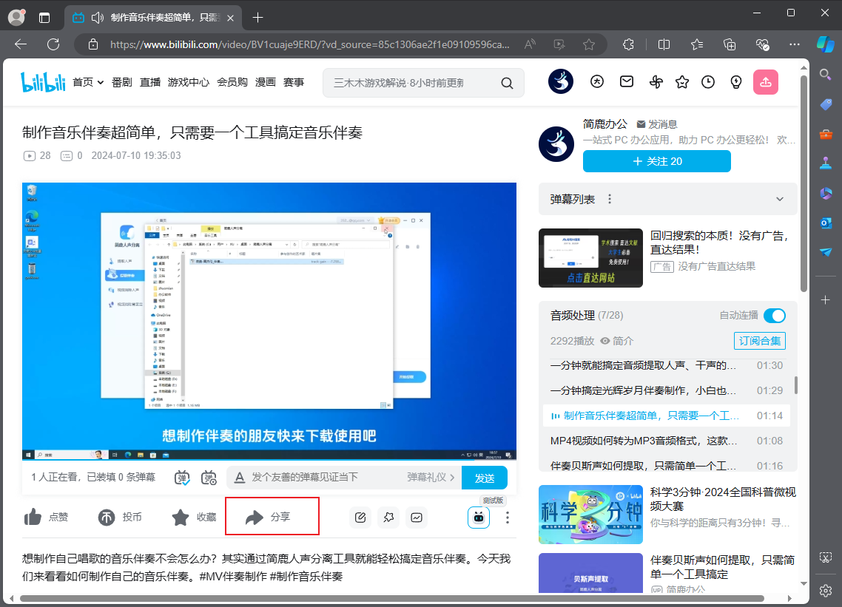Open the three-dot menu beside 弹幕列表
The height and width of the screenshot is (607, 842).
(x=609, y=199)
